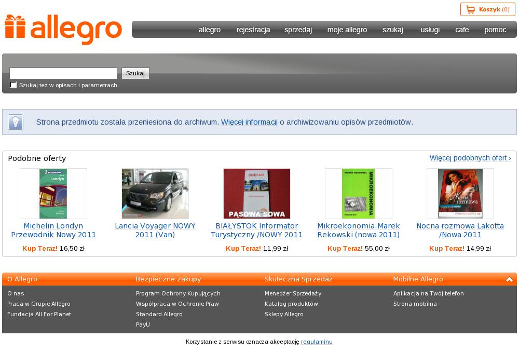Open the Michelin Londyn guide thumbnail
Viewport: 519px width, 352px height.
pos(53,194)
